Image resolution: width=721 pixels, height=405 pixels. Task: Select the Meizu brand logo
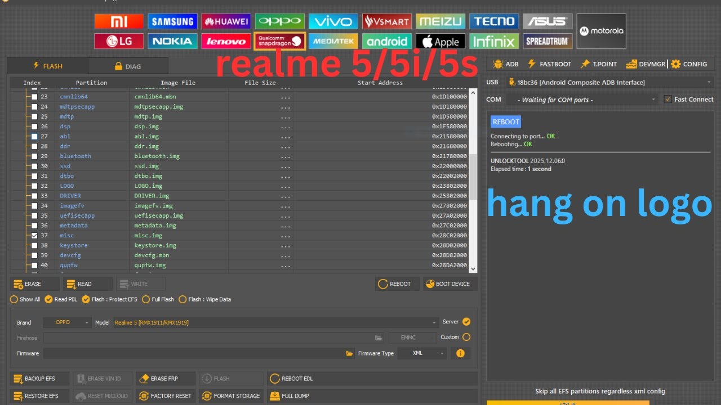440,21
